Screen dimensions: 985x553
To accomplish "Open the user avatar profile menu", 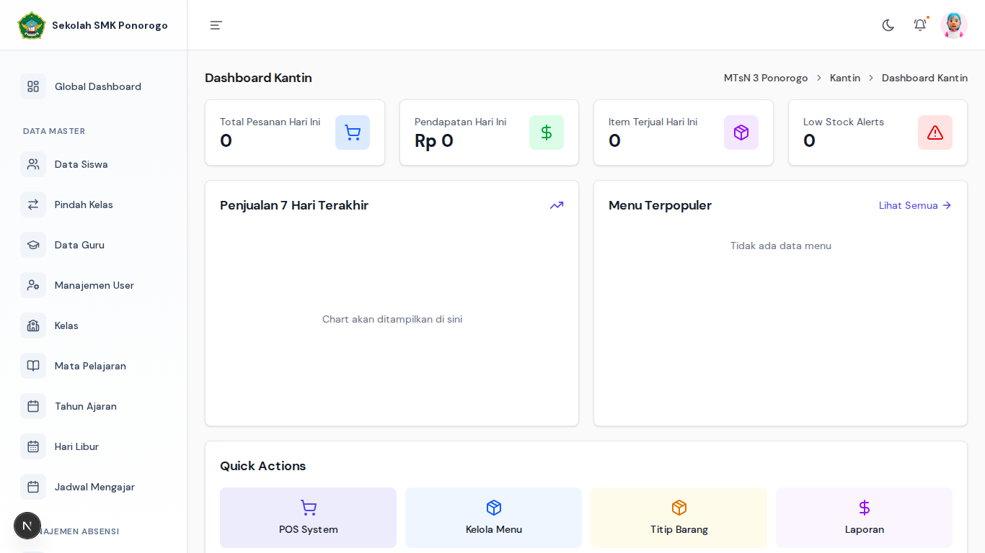I will (954, 25).
